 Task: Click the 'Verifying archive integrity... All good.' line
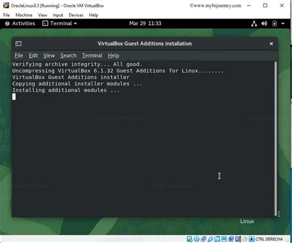(77, 64)
